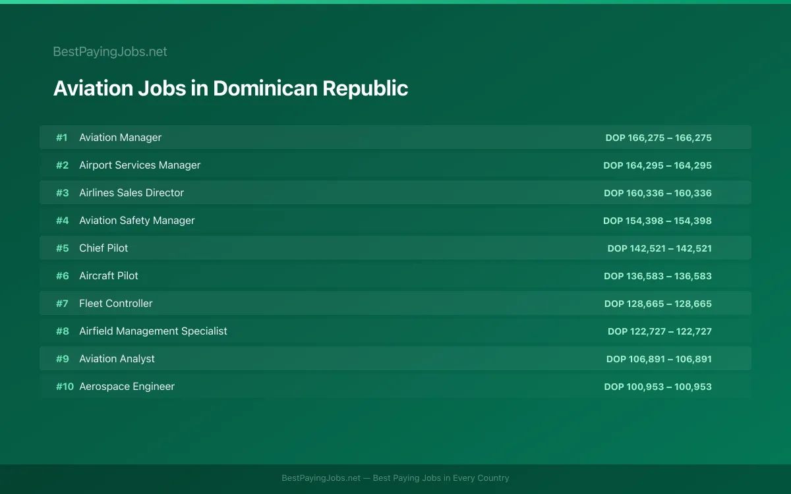Click the #9 rank number
791x494 pixels.
tap(62, 359)
